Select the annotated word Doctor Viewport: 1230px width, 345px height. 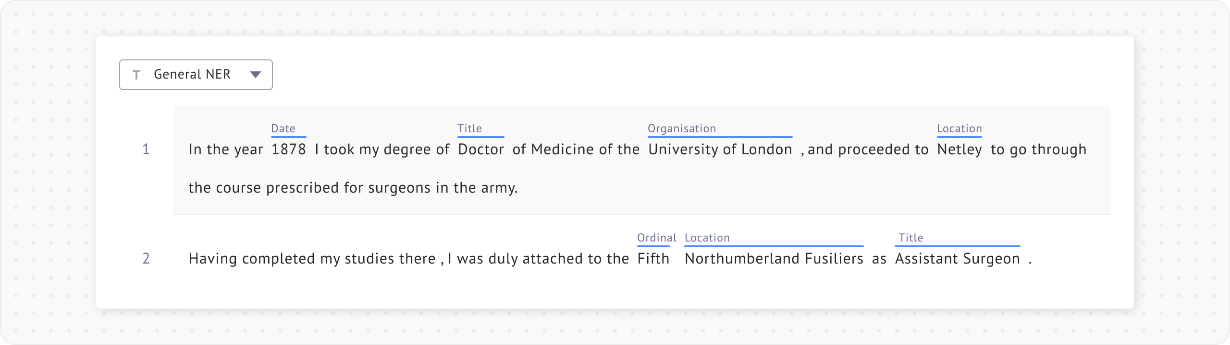(481, 149)
